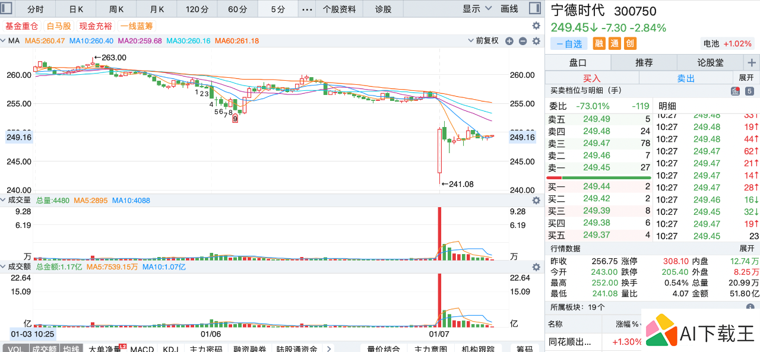Switch to 分时 chart tab
Viewport: 760px width, 352px height.
[x=36, y=9]
